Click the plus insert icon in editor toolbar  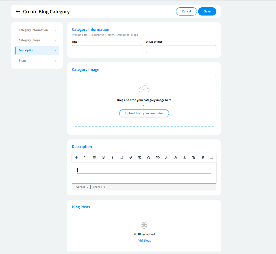tap(76, 157)
